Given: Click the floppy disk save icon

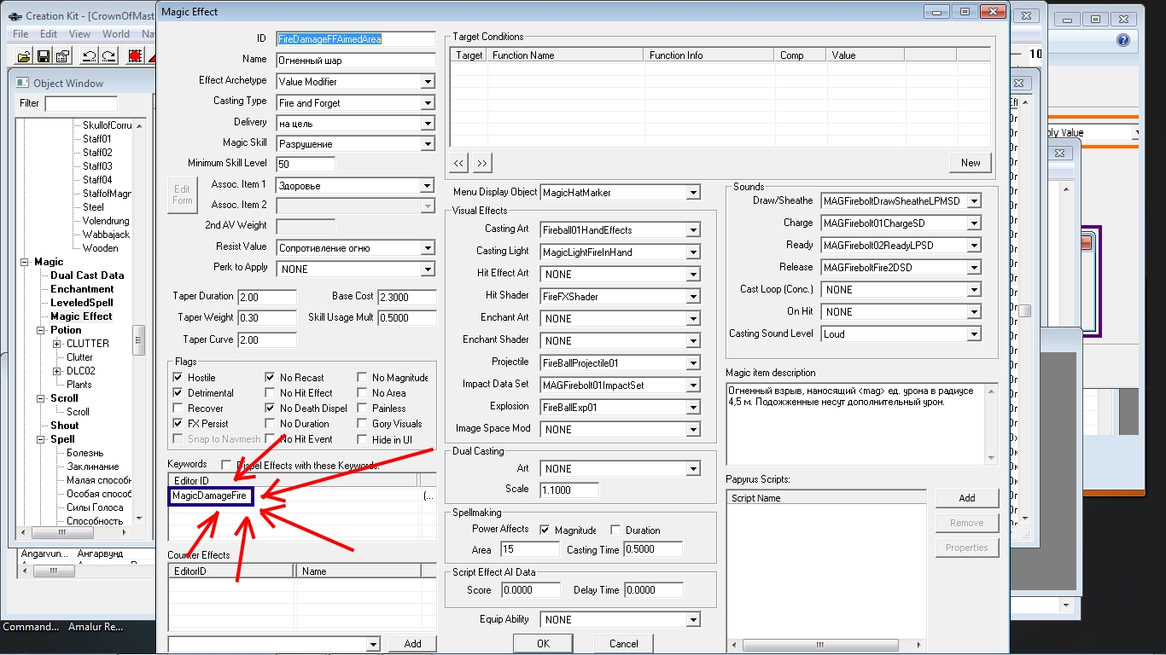Looking at the screenshot, I should click(43, 56).
